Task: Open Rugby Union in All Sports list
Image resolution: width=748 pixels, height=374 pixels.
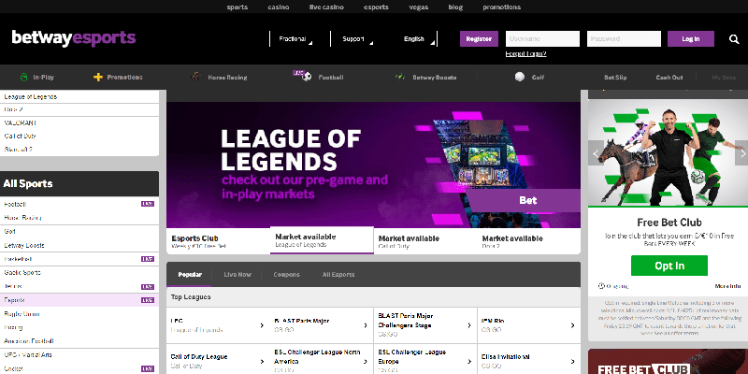Action: (x=79, y=314)
